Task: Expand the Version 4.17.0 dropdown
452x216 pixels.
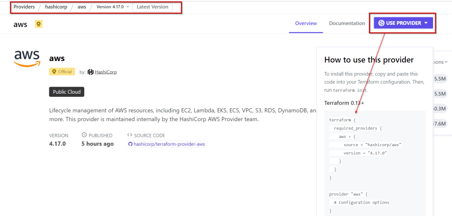Action: click(x=113, y=7)
